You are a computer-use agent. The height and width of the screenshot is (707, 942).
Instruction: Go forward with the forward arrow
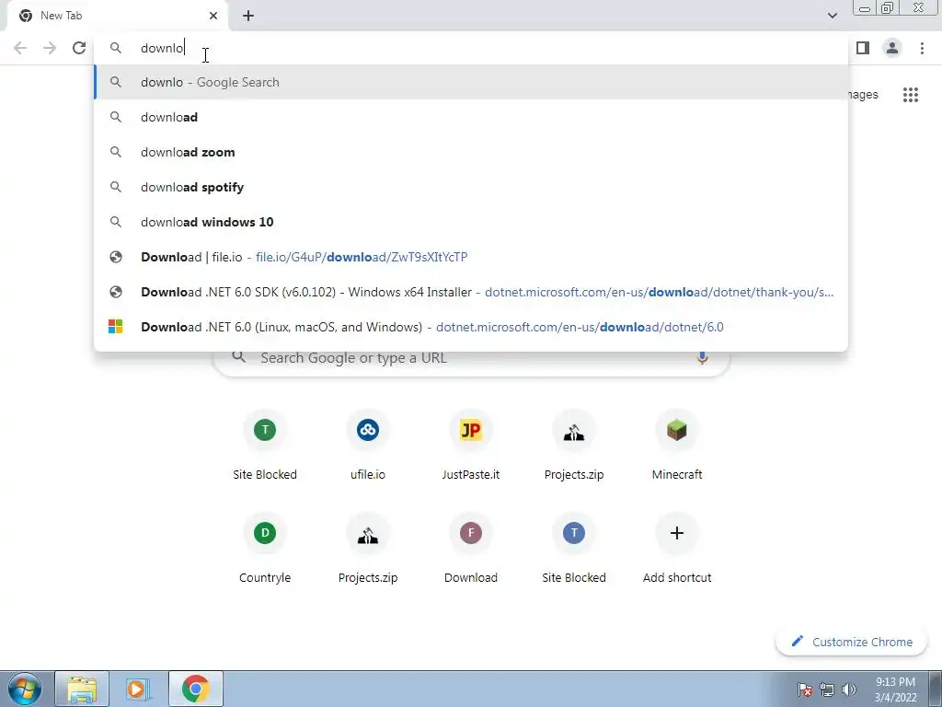tap(50, 48)
